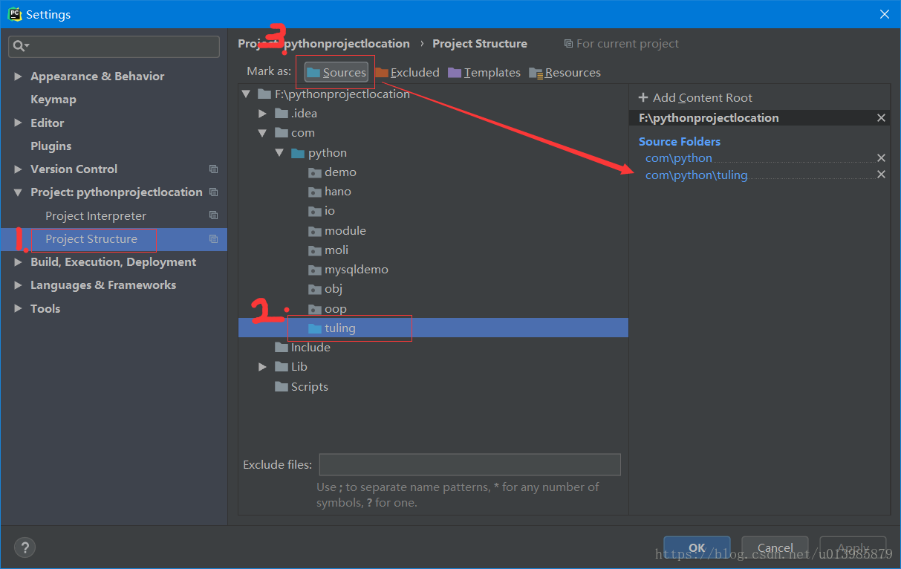Unmark com\python source folder with X
The height and width of the screenshot is (569, 901).
tap(881, 158)
